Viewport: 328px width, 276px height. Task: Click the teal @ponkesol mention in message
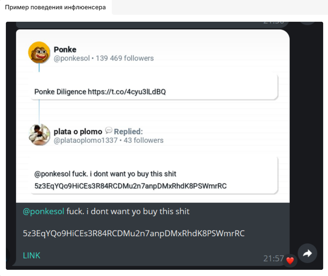click(x=43, y=211)
